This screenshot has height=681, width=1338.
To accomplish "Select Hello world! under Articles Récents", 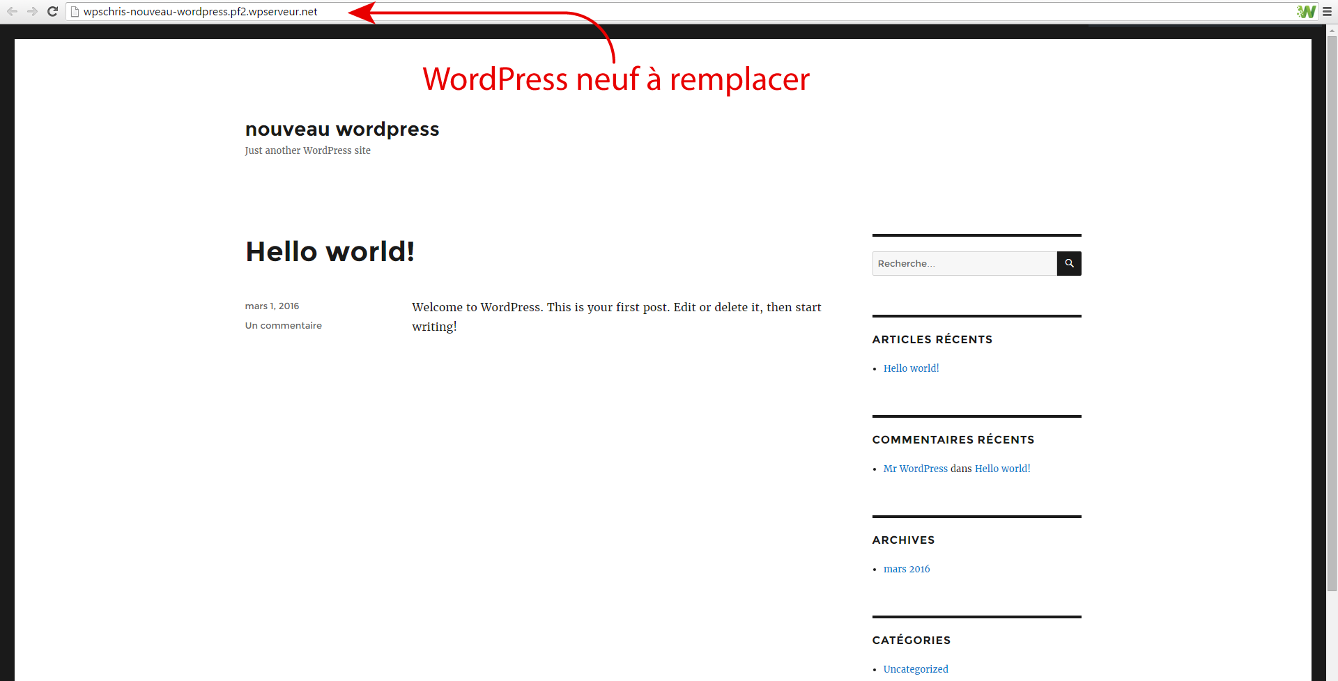I will (911, 368).
